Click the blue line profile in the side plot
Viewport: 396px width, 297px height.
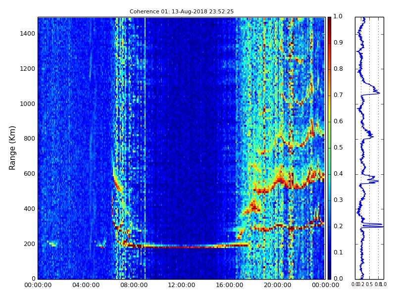[362, 148]
